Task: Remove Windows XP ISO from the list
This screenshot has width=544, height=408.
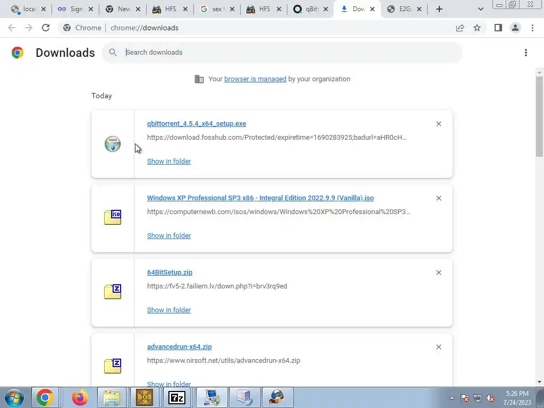Action: pos(438,198)
